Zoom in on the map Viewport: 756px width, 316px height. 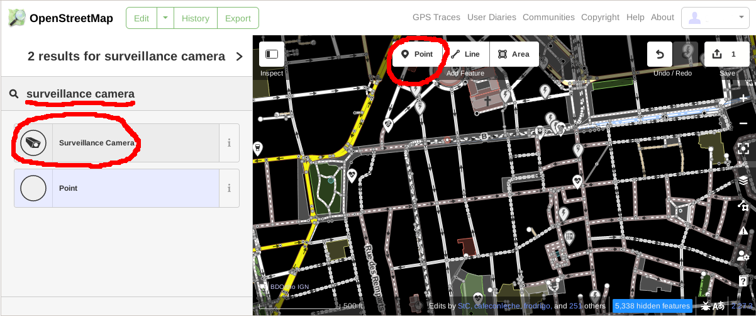743,98
